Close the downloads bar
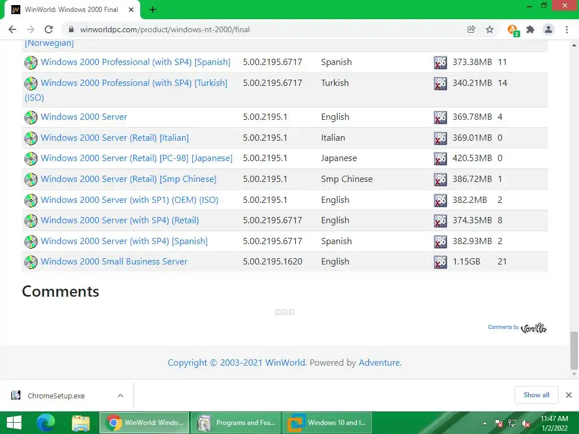The height and width of the screenshot is (434, 579). [x=569, y=395]
